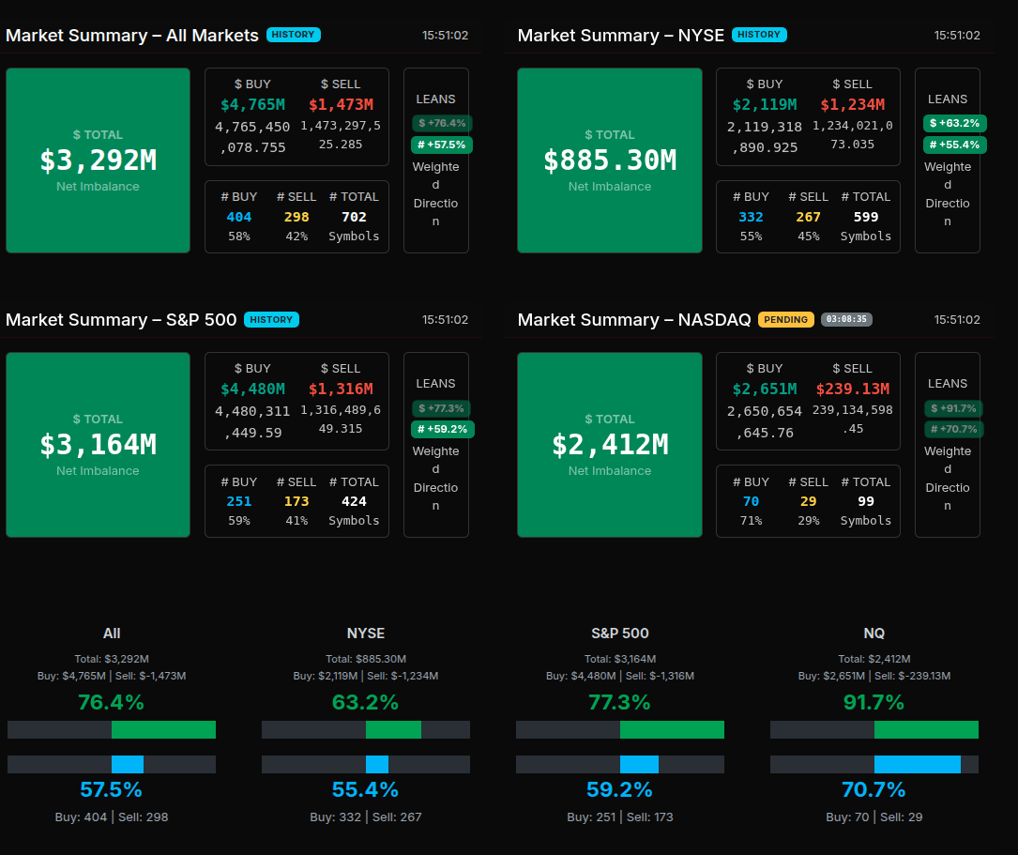1018x855 pixels.
Task: Click the S&P 500 HISTORY badge
Action: [271, 320]
